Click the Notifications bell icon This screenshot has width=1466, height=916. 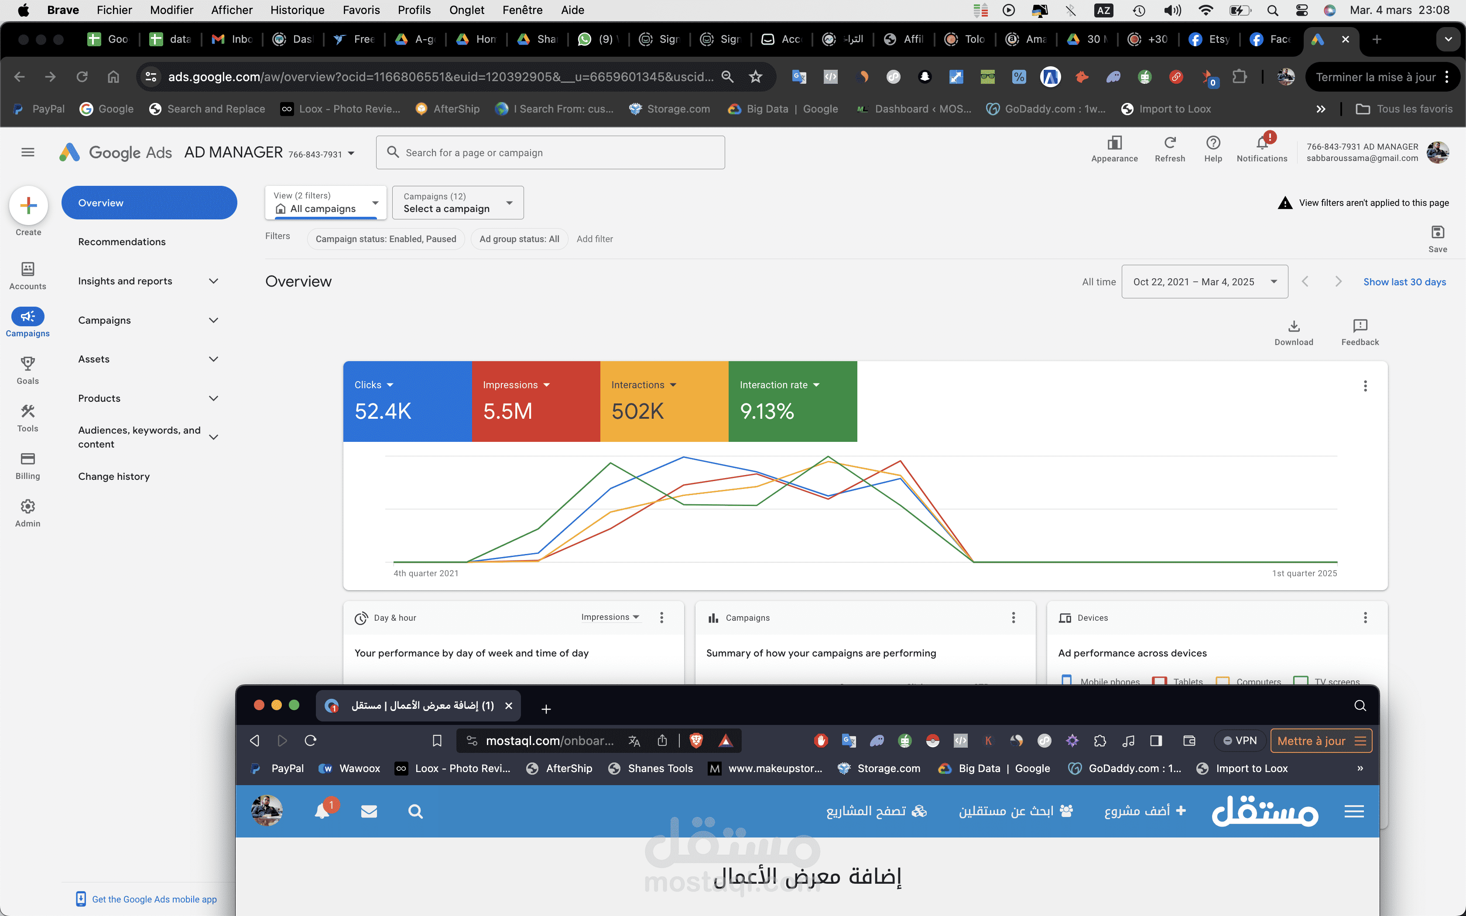1262,144
